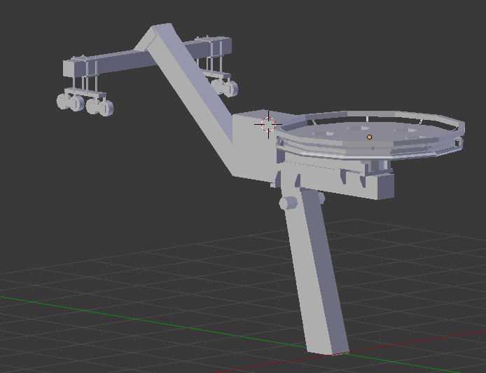The width and height of the screenshot is (486, 373).
Task: Select the tall vertical support pole
Action: tap(315, 273)
